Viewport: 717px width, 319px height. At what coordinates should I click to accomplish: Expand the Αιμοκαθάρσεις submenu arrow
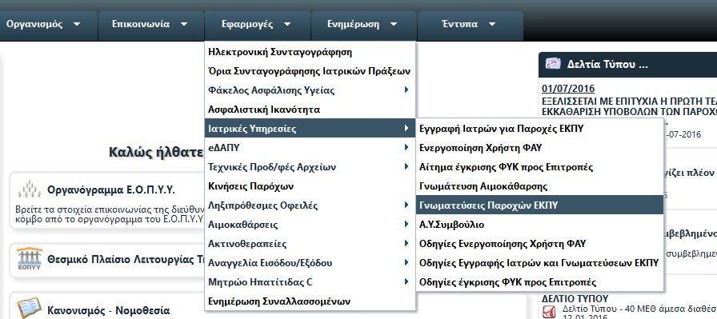pyautogui.click(x=406, y=225)
